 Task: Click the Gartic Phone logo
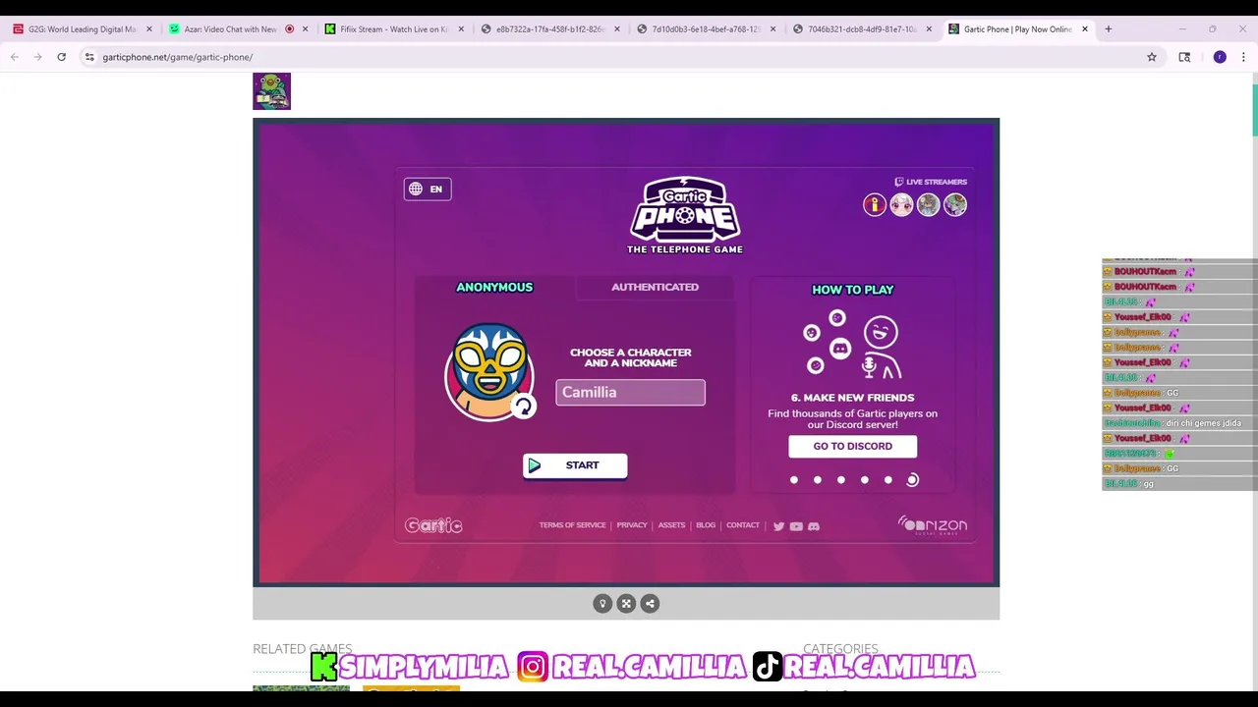point(685,215)
